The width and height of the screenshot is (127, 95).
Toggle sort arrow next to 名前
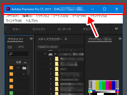click(25, 63)
